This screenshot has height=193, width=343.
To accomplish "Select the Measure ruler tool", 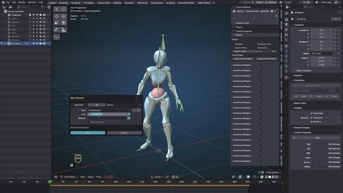I will [x=64, y=30].
